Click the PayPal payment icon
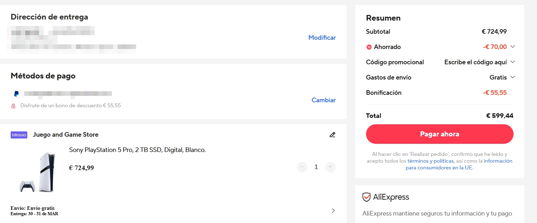 pos(16,94)
